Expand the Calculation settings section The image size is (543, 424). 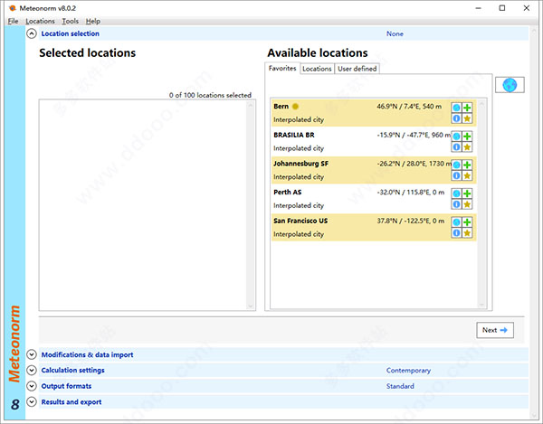tap(32, 370)
